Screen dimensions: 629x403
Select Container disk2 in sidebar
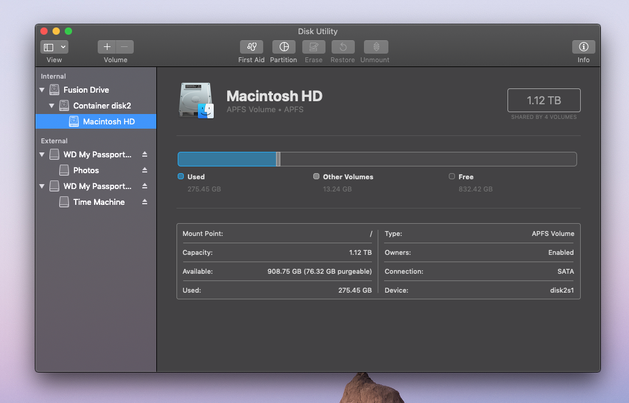96,105
